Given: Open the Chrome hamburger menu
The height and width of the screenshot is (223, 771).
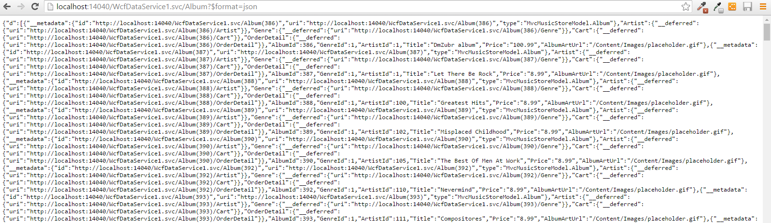Looking at the screenshot, I should coord(763,7).
